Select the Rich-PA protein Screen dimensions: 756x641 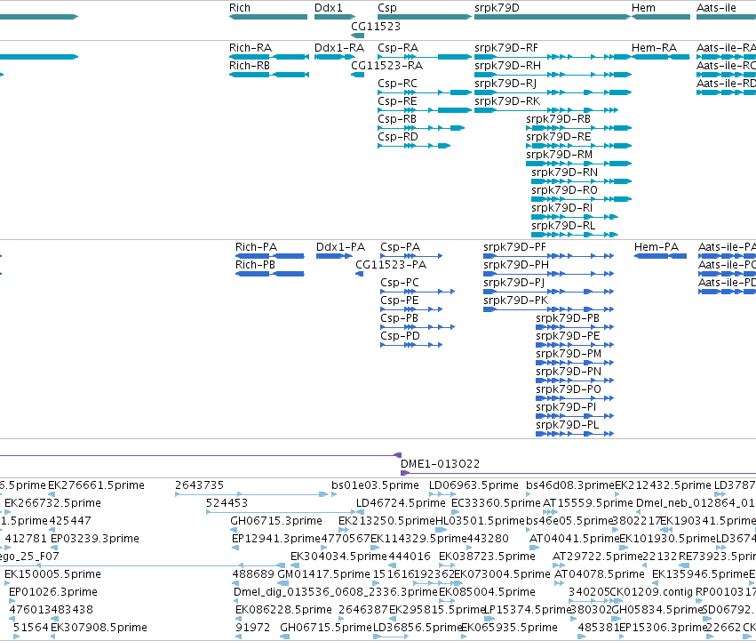[x=256, y=247]
